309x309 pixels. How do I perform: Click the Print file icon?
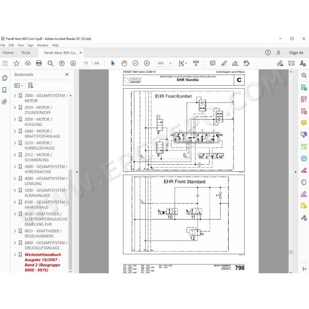pyautogui.click(x=39, y=63)
